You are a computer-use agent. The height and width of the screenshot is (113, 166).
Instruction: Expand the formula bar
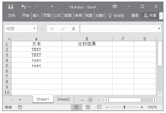pos(160,29)
